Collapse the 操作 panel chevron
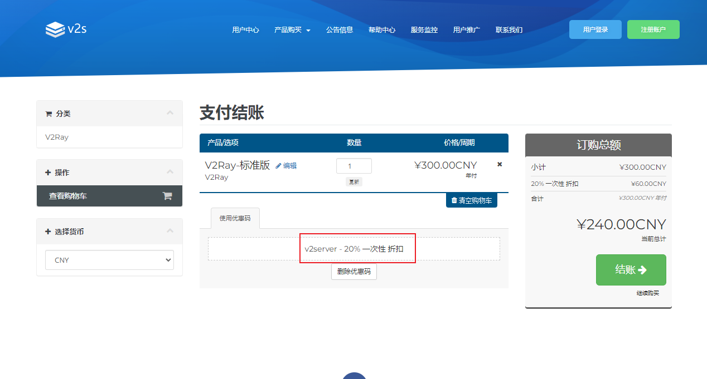Viewport: 707px width, 379px height. pos(170,172)
